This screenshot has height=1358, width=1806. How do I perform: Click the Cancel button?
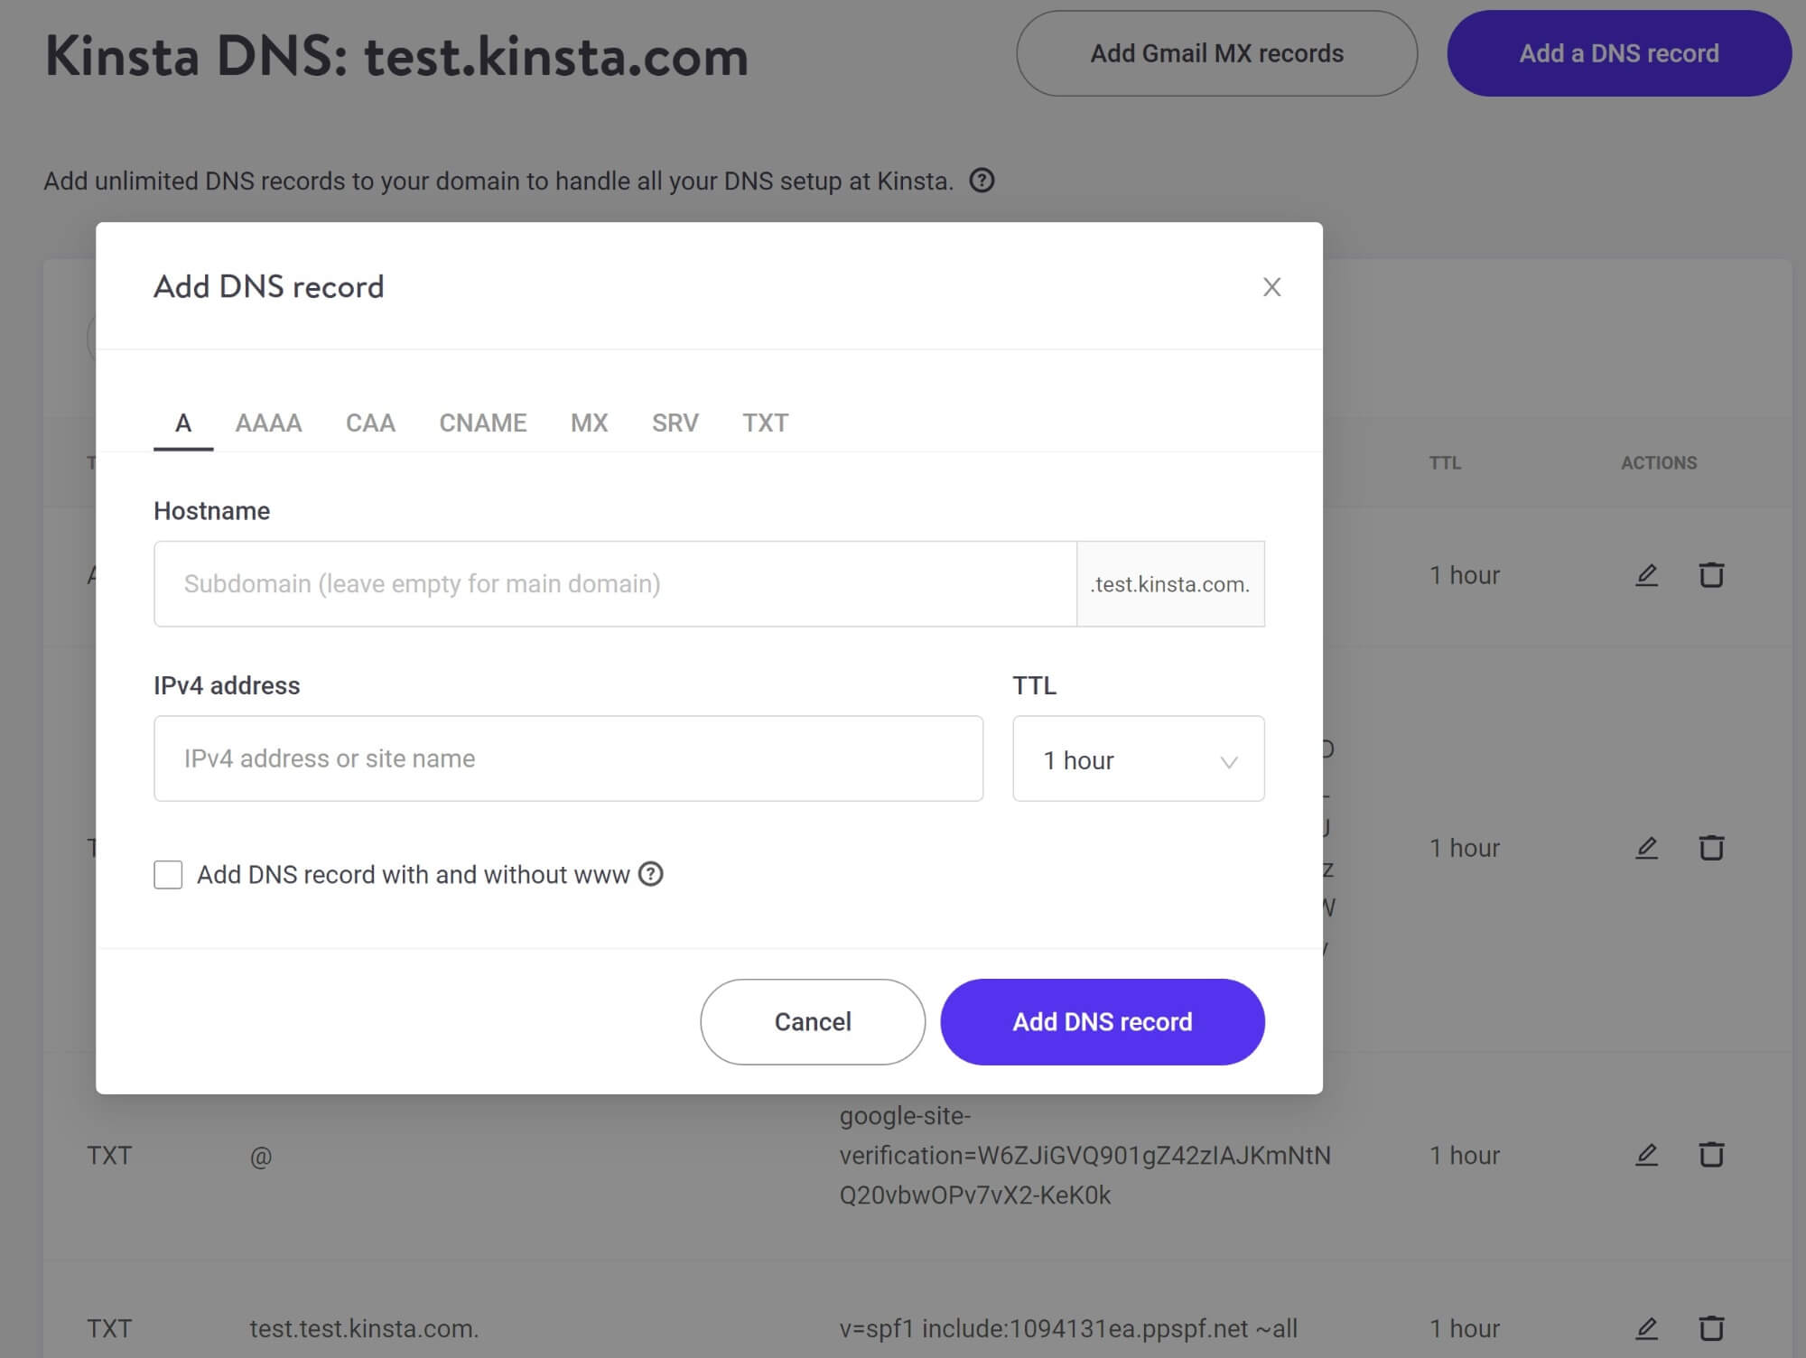(813, 1022)
